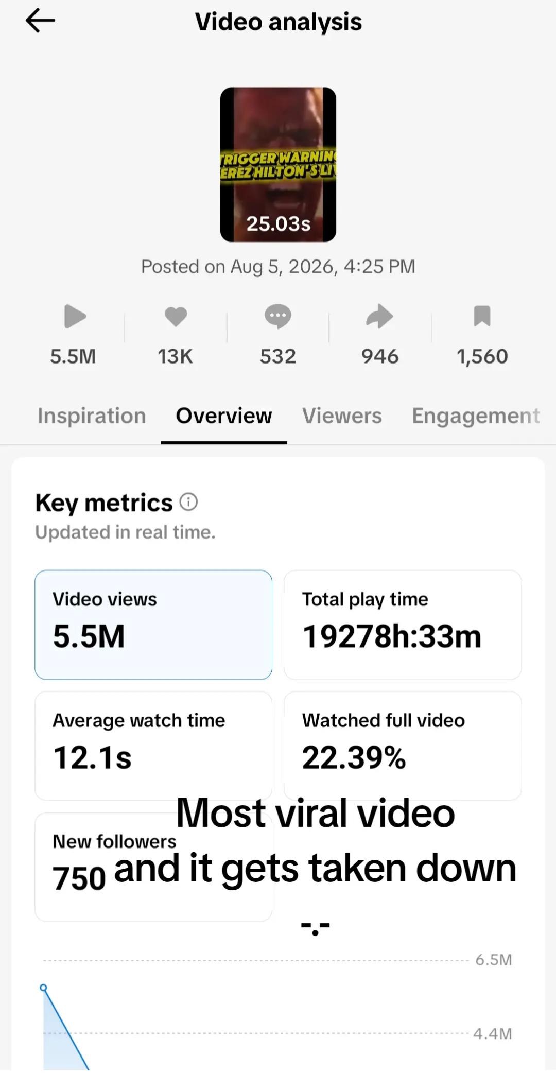Switch to the Inspiration tab
The height and width of the screenshot is (1073, 556).
click(92, 416)
